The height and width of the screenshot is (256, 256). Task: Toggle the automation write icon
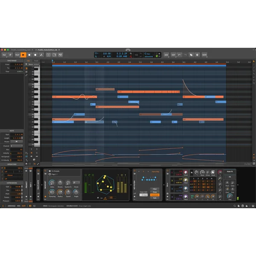41,55
